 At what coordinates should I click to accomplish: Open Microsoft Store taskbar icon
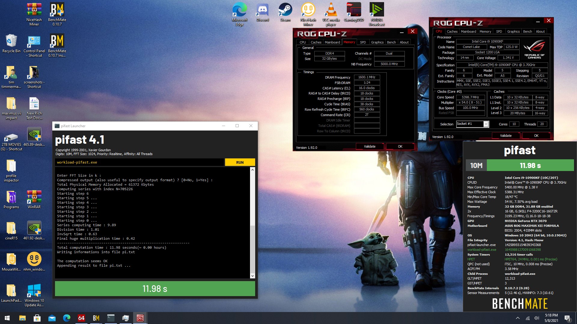coord(37,318)
